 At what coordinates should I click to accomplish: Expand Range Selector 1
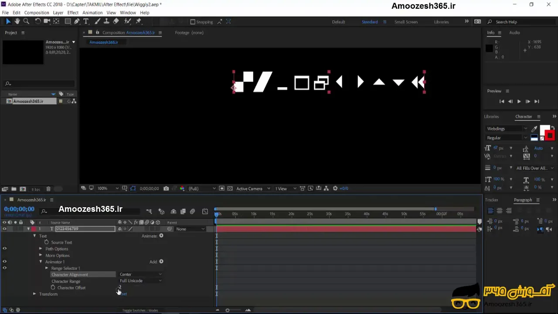[x=47, y=268]
